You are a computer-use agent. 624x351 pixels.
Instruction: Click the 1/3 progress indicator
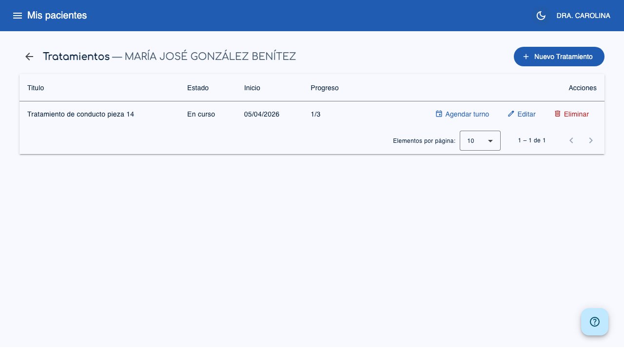[316, 114]
